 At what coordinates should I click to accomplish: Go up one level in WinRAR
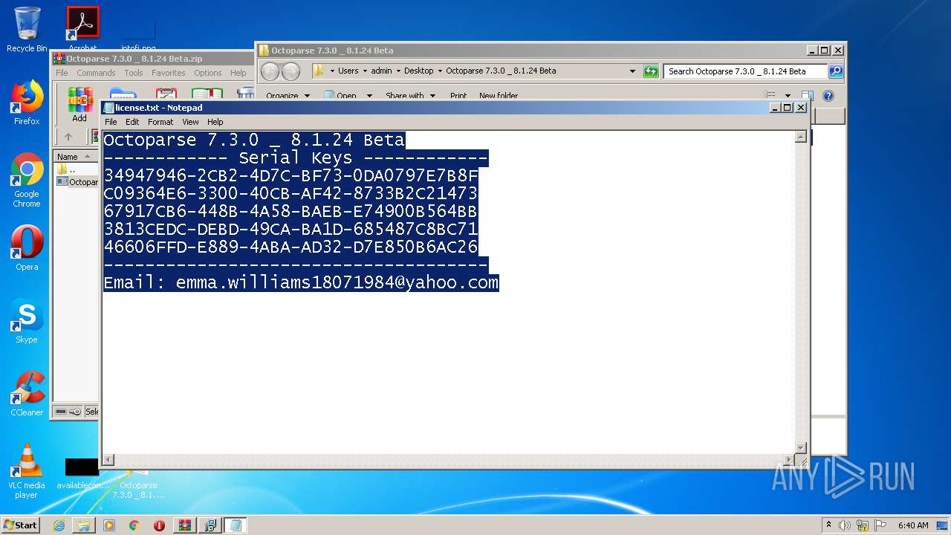click(x=68, y=137)
